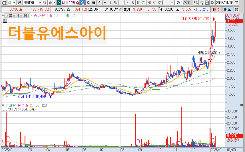Switch to 틱 tick chart
245x152 pixels.
tap(116, 3)
